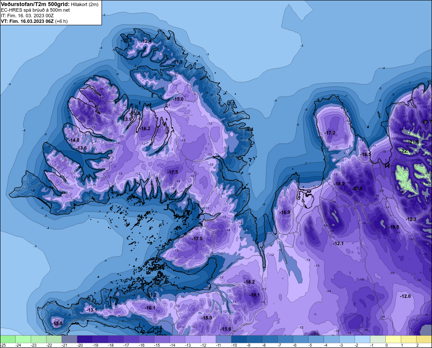Click the -17.0 temperature value

[x=197, y=239]
